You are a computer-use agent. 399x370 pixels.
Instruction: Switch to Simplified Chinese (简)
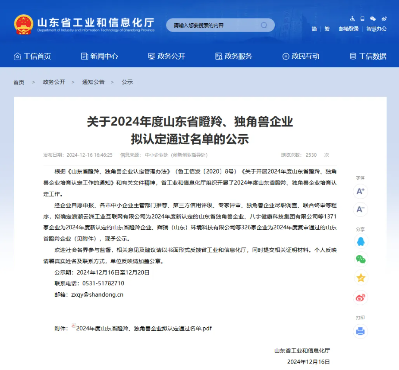(x=314, y=29)
